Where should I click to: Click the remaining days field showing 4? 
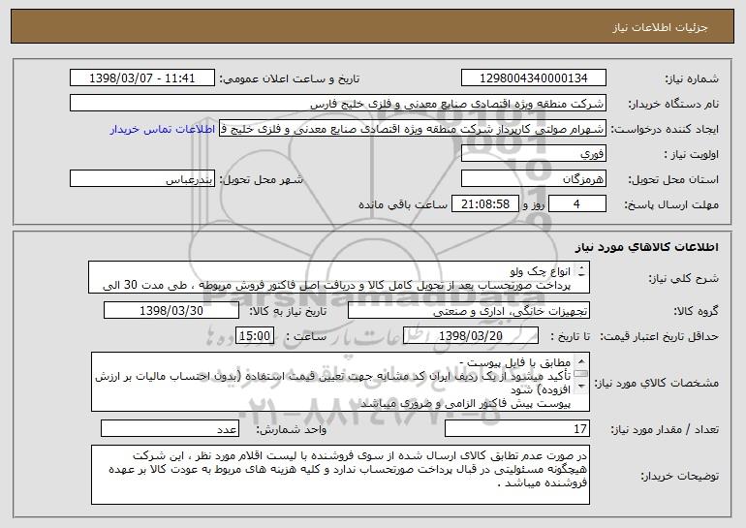[x=577, y=204]
